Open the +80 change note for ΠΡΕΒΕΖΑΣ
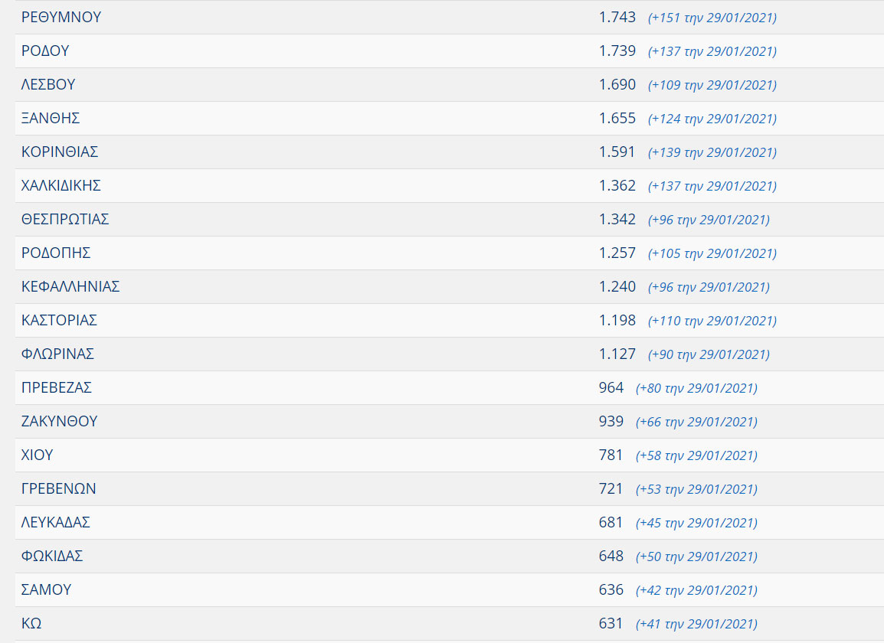The height and width of the screenshot is (643, 884). click(x=696, y=389)
